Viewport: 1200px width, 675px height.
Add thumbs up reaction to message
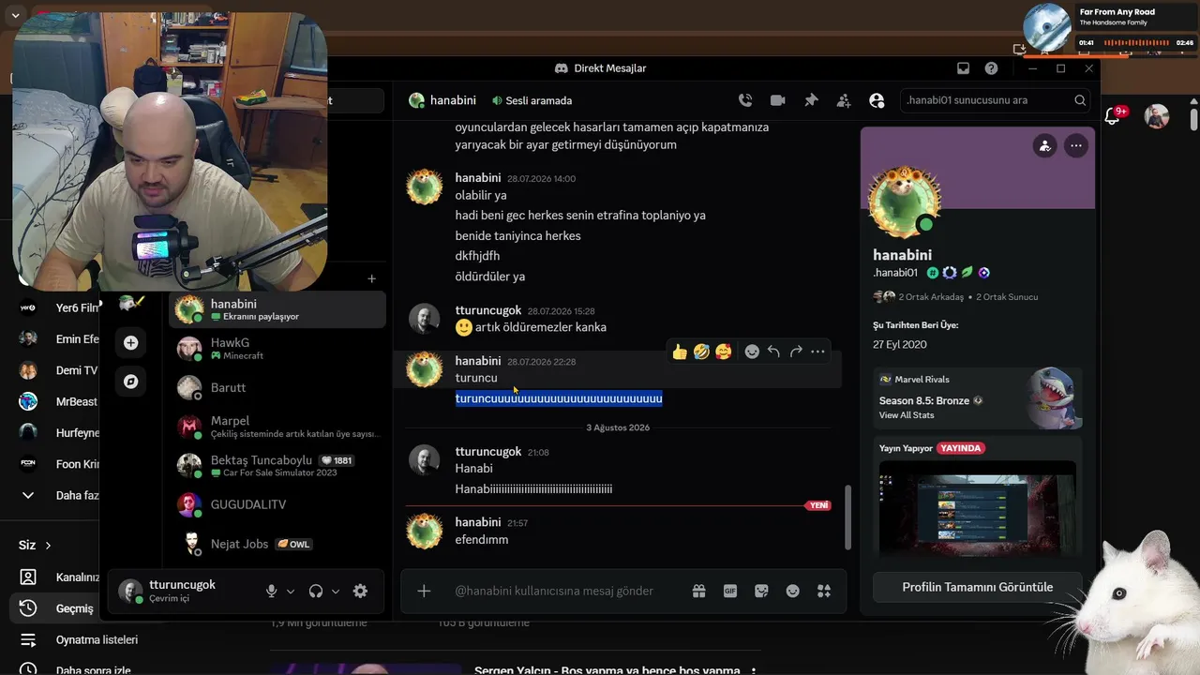point(680,352)
